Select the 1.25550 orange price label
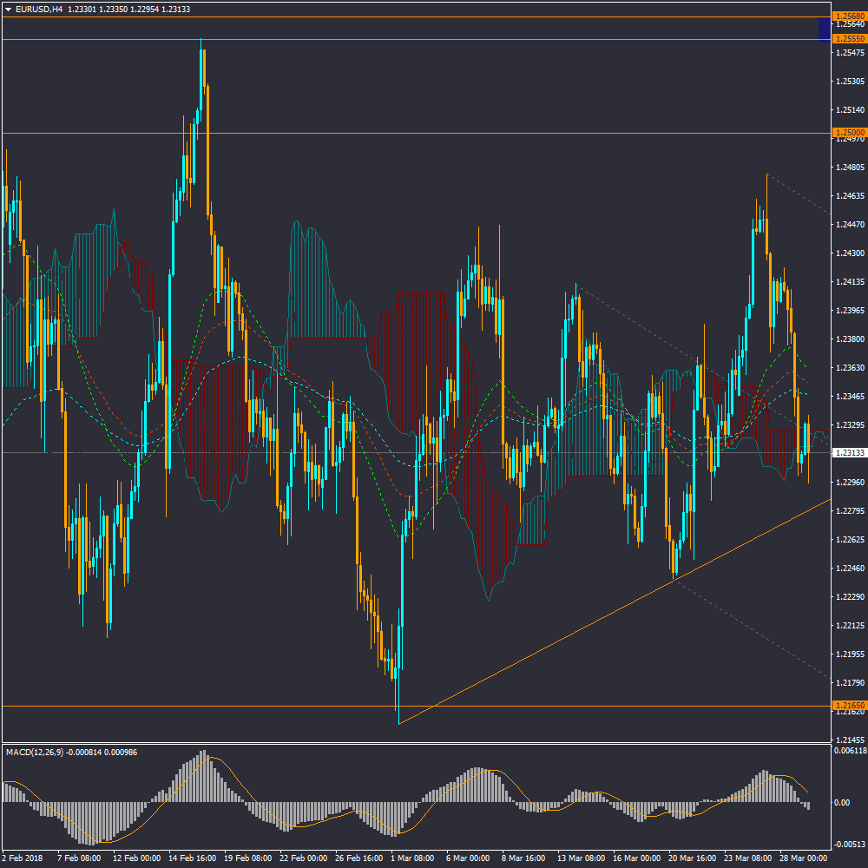Image resolution: width=868 pixels, height=868 pixels. (849, 39)
